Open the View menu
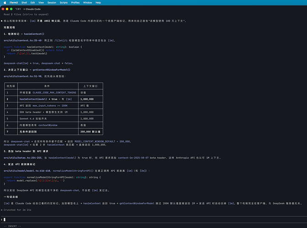 (41, 3)
